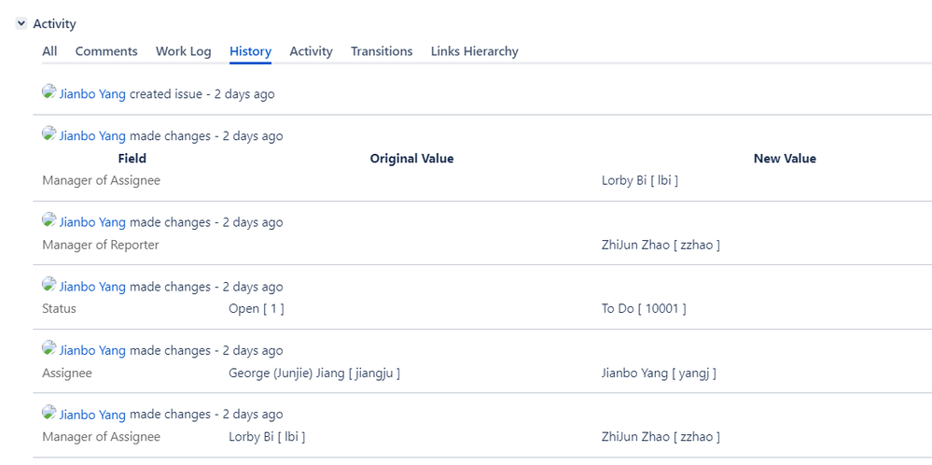Image resolution: width=932 pixels, height=465 pixels.
Task: Click the Activity section heading
Action: tap(55, 24)
